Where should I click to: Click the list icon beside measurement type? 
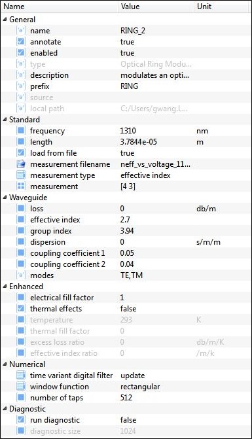(x=21, y=175)
